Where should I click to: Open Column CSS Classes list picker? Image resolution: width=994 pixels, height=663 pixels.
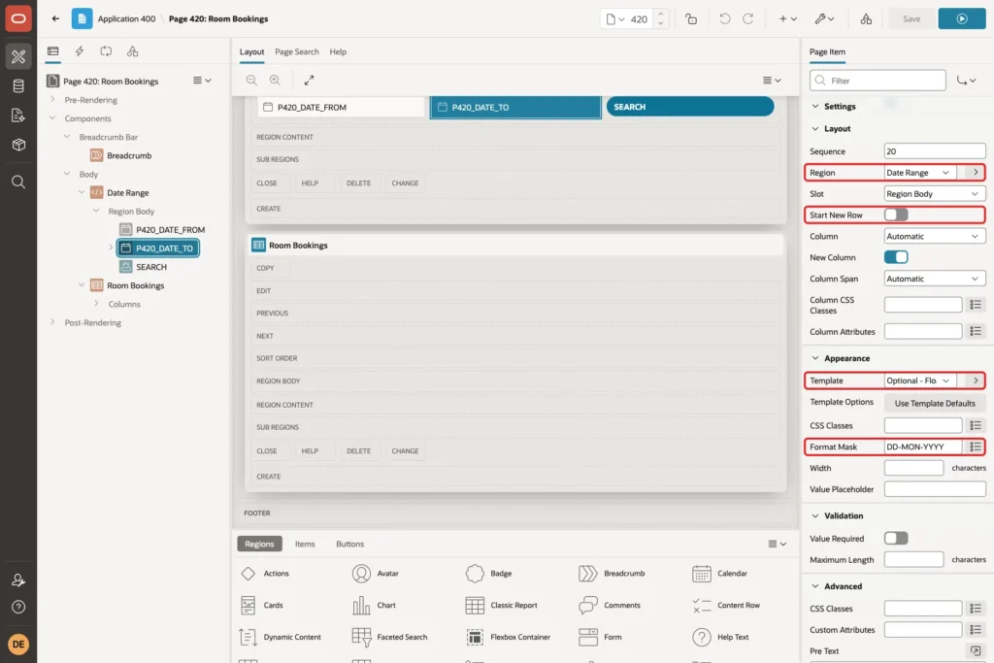pos(975,305)
